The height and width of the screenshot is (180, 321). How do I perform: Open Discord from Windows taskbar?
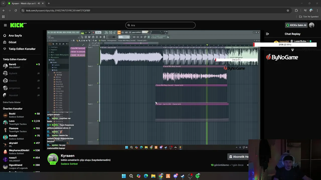click(175, 176)
